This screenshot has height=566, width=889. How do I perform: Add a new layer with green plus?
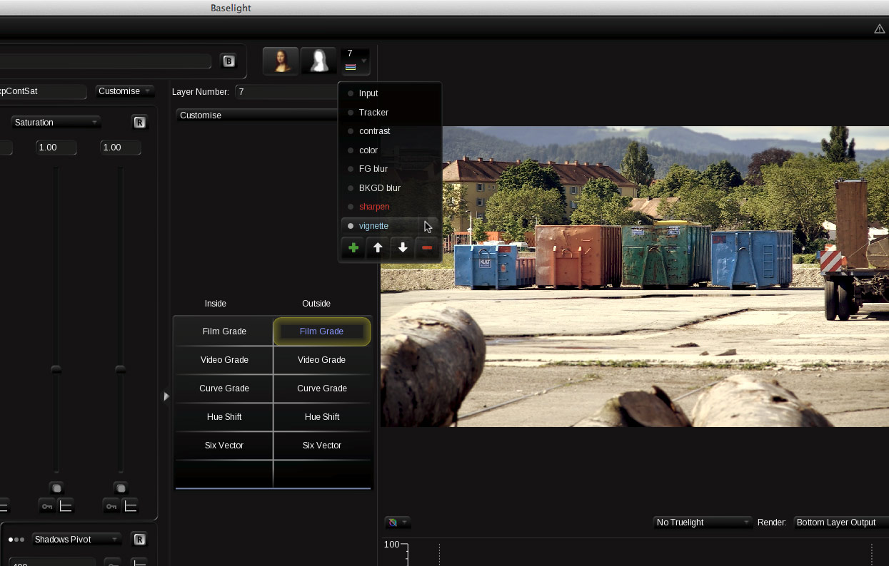(353, 248)
